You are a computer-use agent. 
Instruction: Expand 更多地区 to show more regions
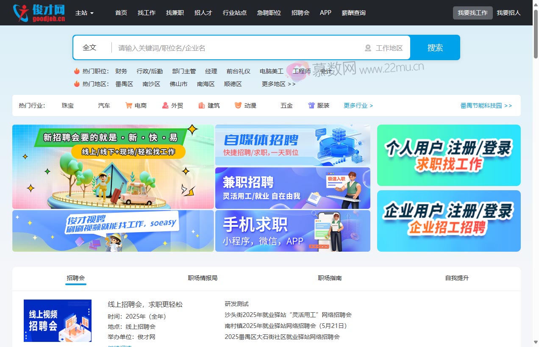[x=278, y=84]
